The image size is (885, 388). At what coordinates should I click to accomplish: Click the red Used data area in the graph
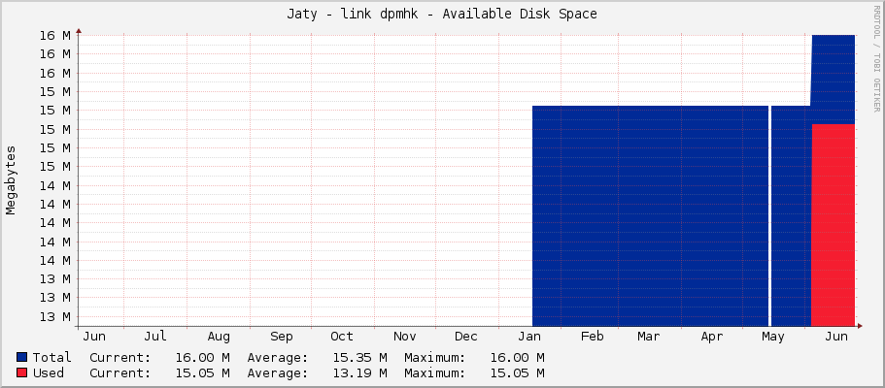834,225
